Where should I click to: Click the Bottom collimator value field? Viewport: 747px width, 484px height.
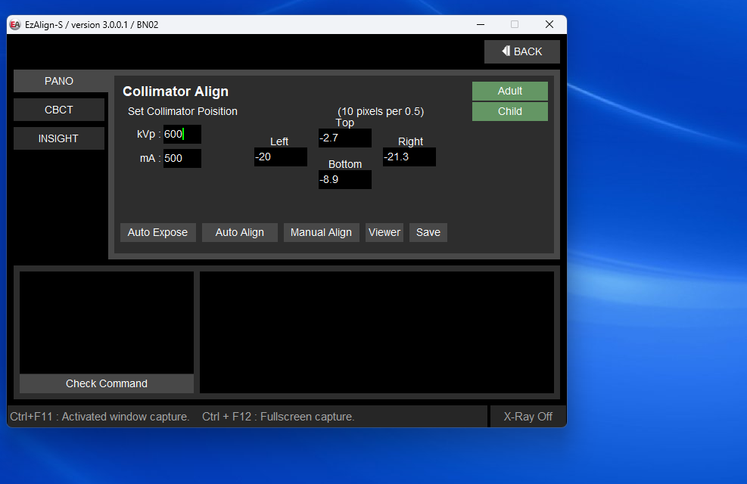(345, 179)
